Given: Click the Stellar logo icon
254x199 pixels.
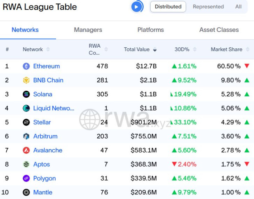Looking at the screenshot, I should click(x=26, y=122).
